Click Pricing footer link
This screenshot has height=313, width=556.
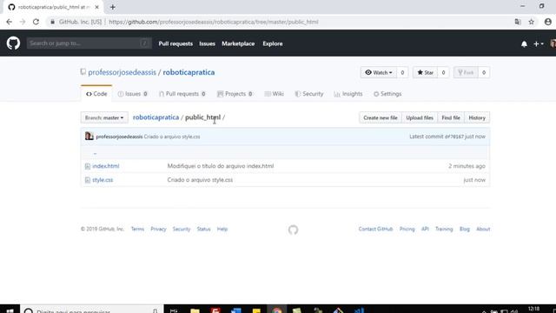click(407, 230)
